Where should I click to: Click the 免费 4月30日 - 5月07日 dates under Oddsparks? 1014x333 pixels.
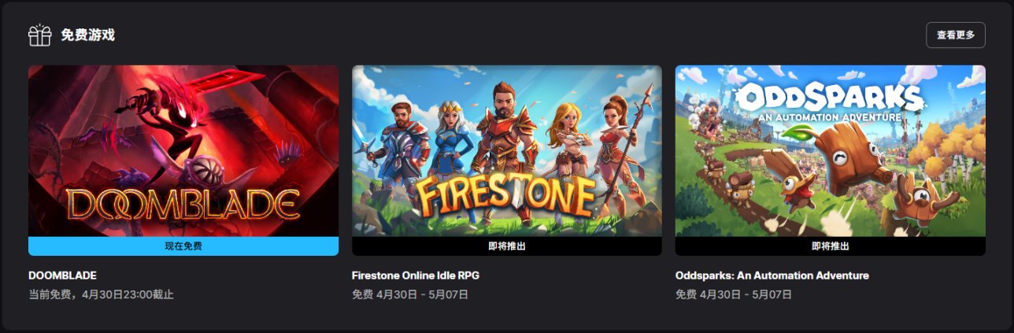734,294
